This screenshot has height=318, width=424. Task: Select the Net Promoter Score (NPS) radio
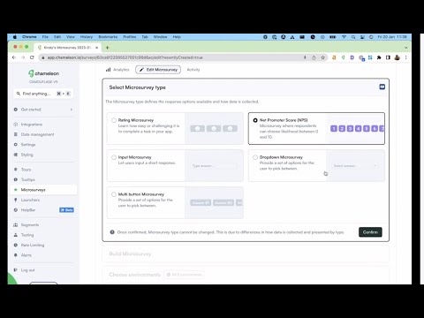255,120
